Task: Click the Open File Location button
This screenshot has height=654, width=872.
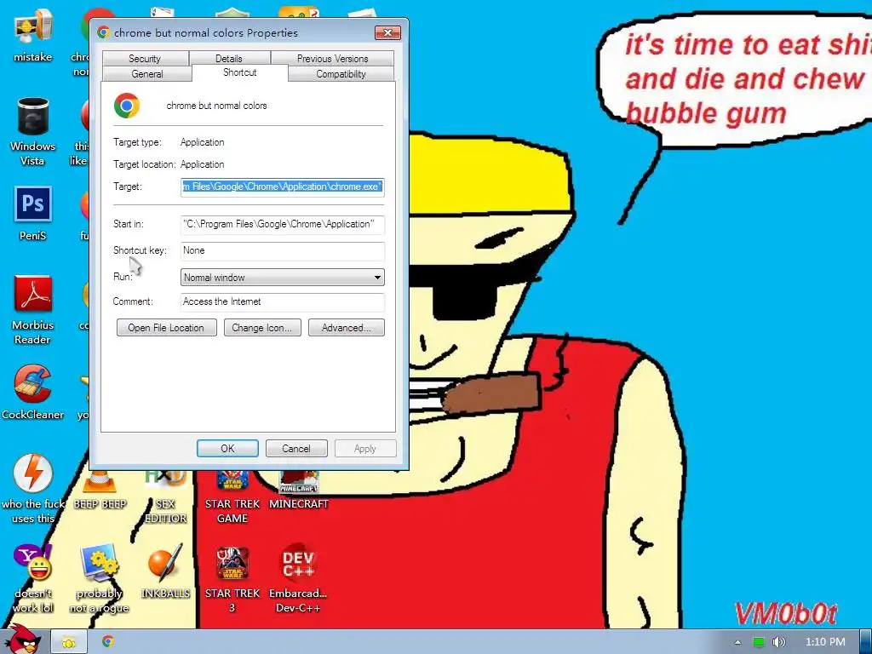Action: pyautogui.click(x=166, y=328)
